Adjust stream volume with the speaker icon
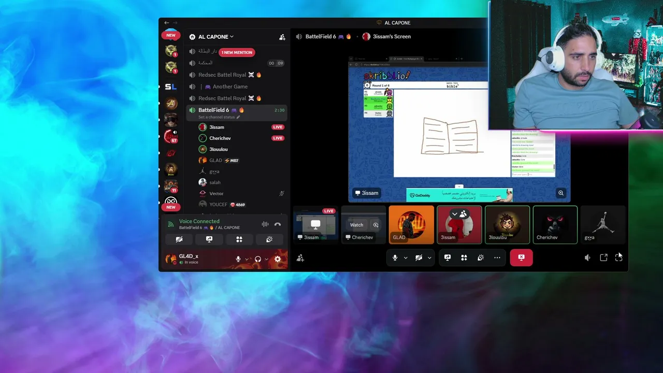This screenshot has width=663, height=373. 587,257
